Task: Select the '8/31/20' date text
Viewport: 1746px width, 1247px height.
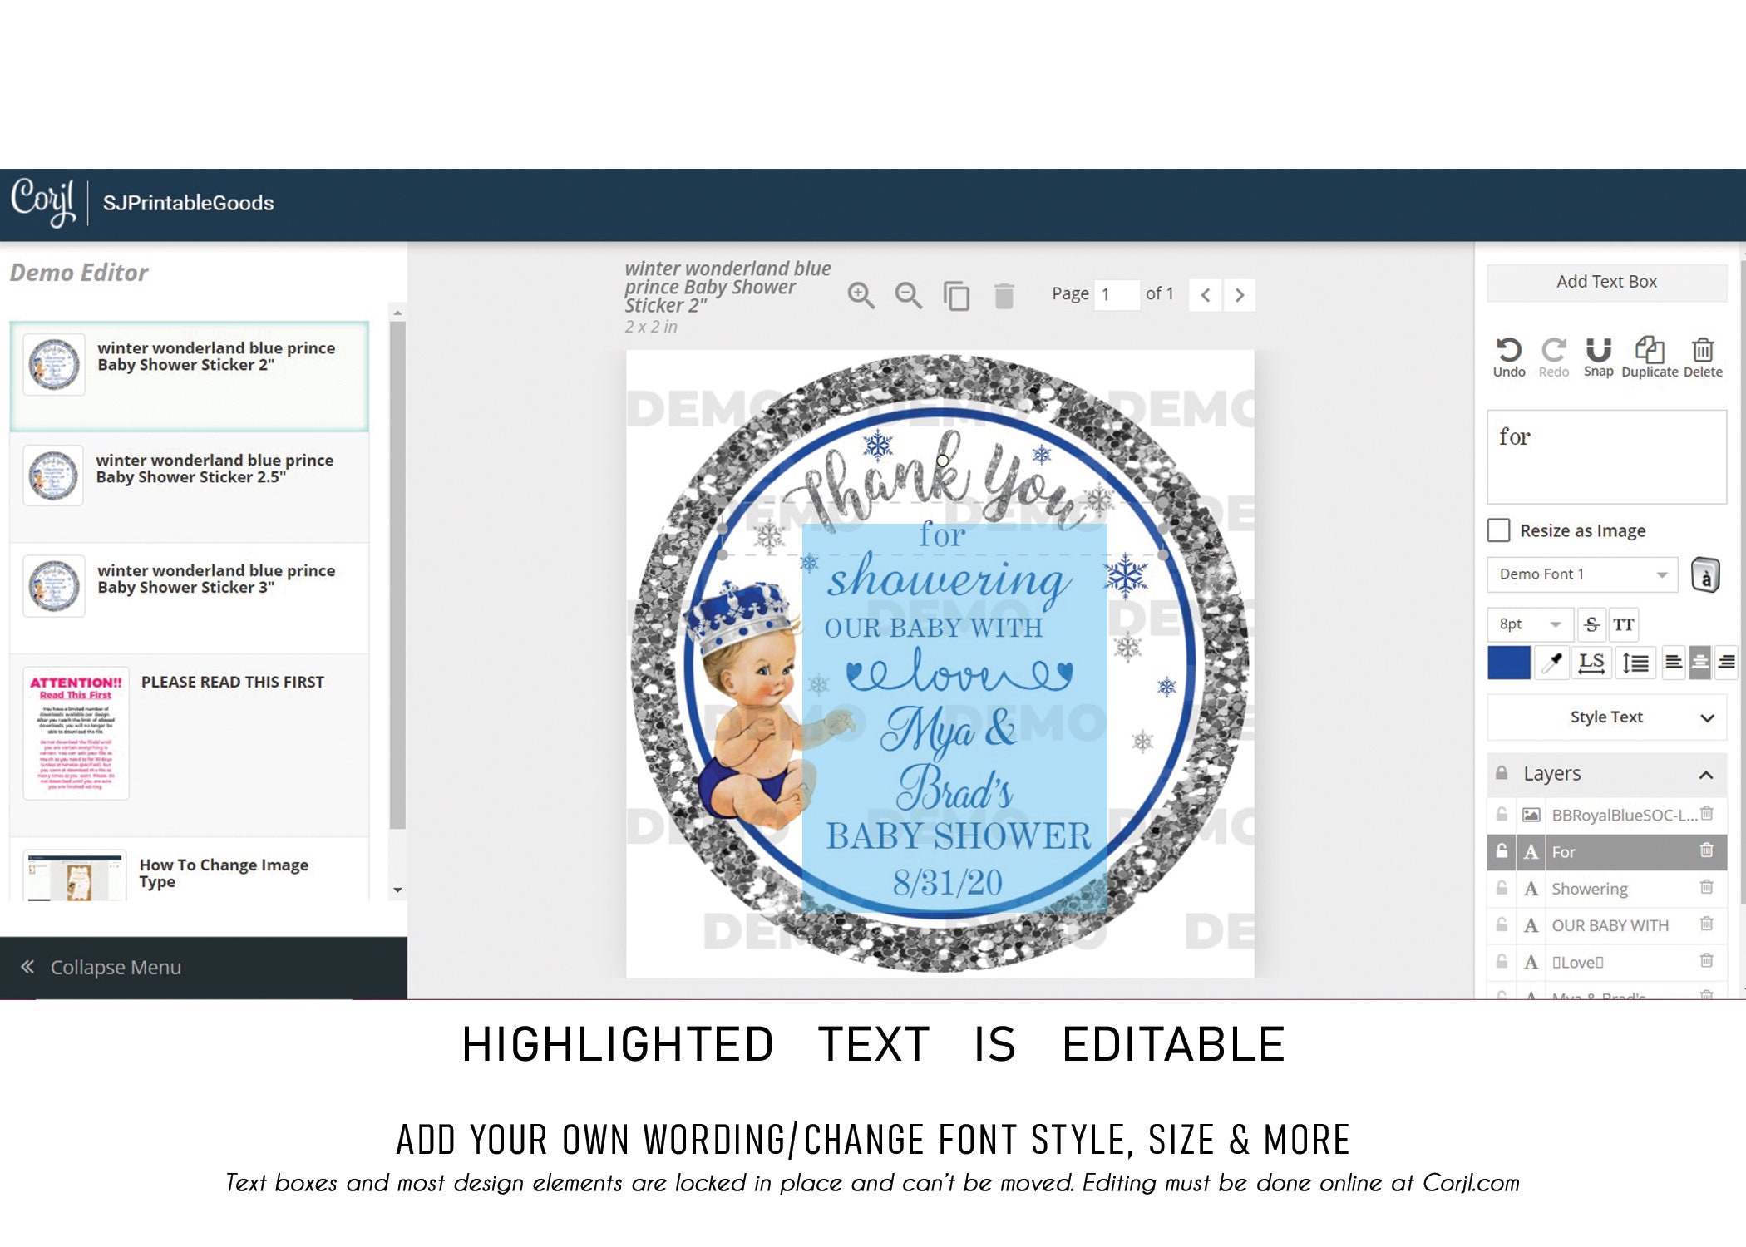Action: (x=948, y=883)
